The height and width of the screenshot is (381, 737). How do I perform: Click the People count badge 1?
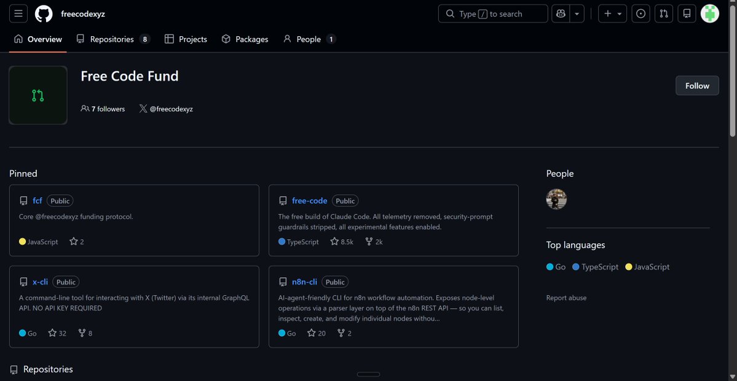(x=331, y=39)
